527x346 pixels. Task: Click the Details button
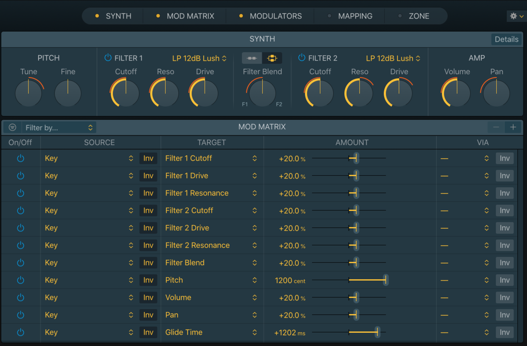(506, 39)
